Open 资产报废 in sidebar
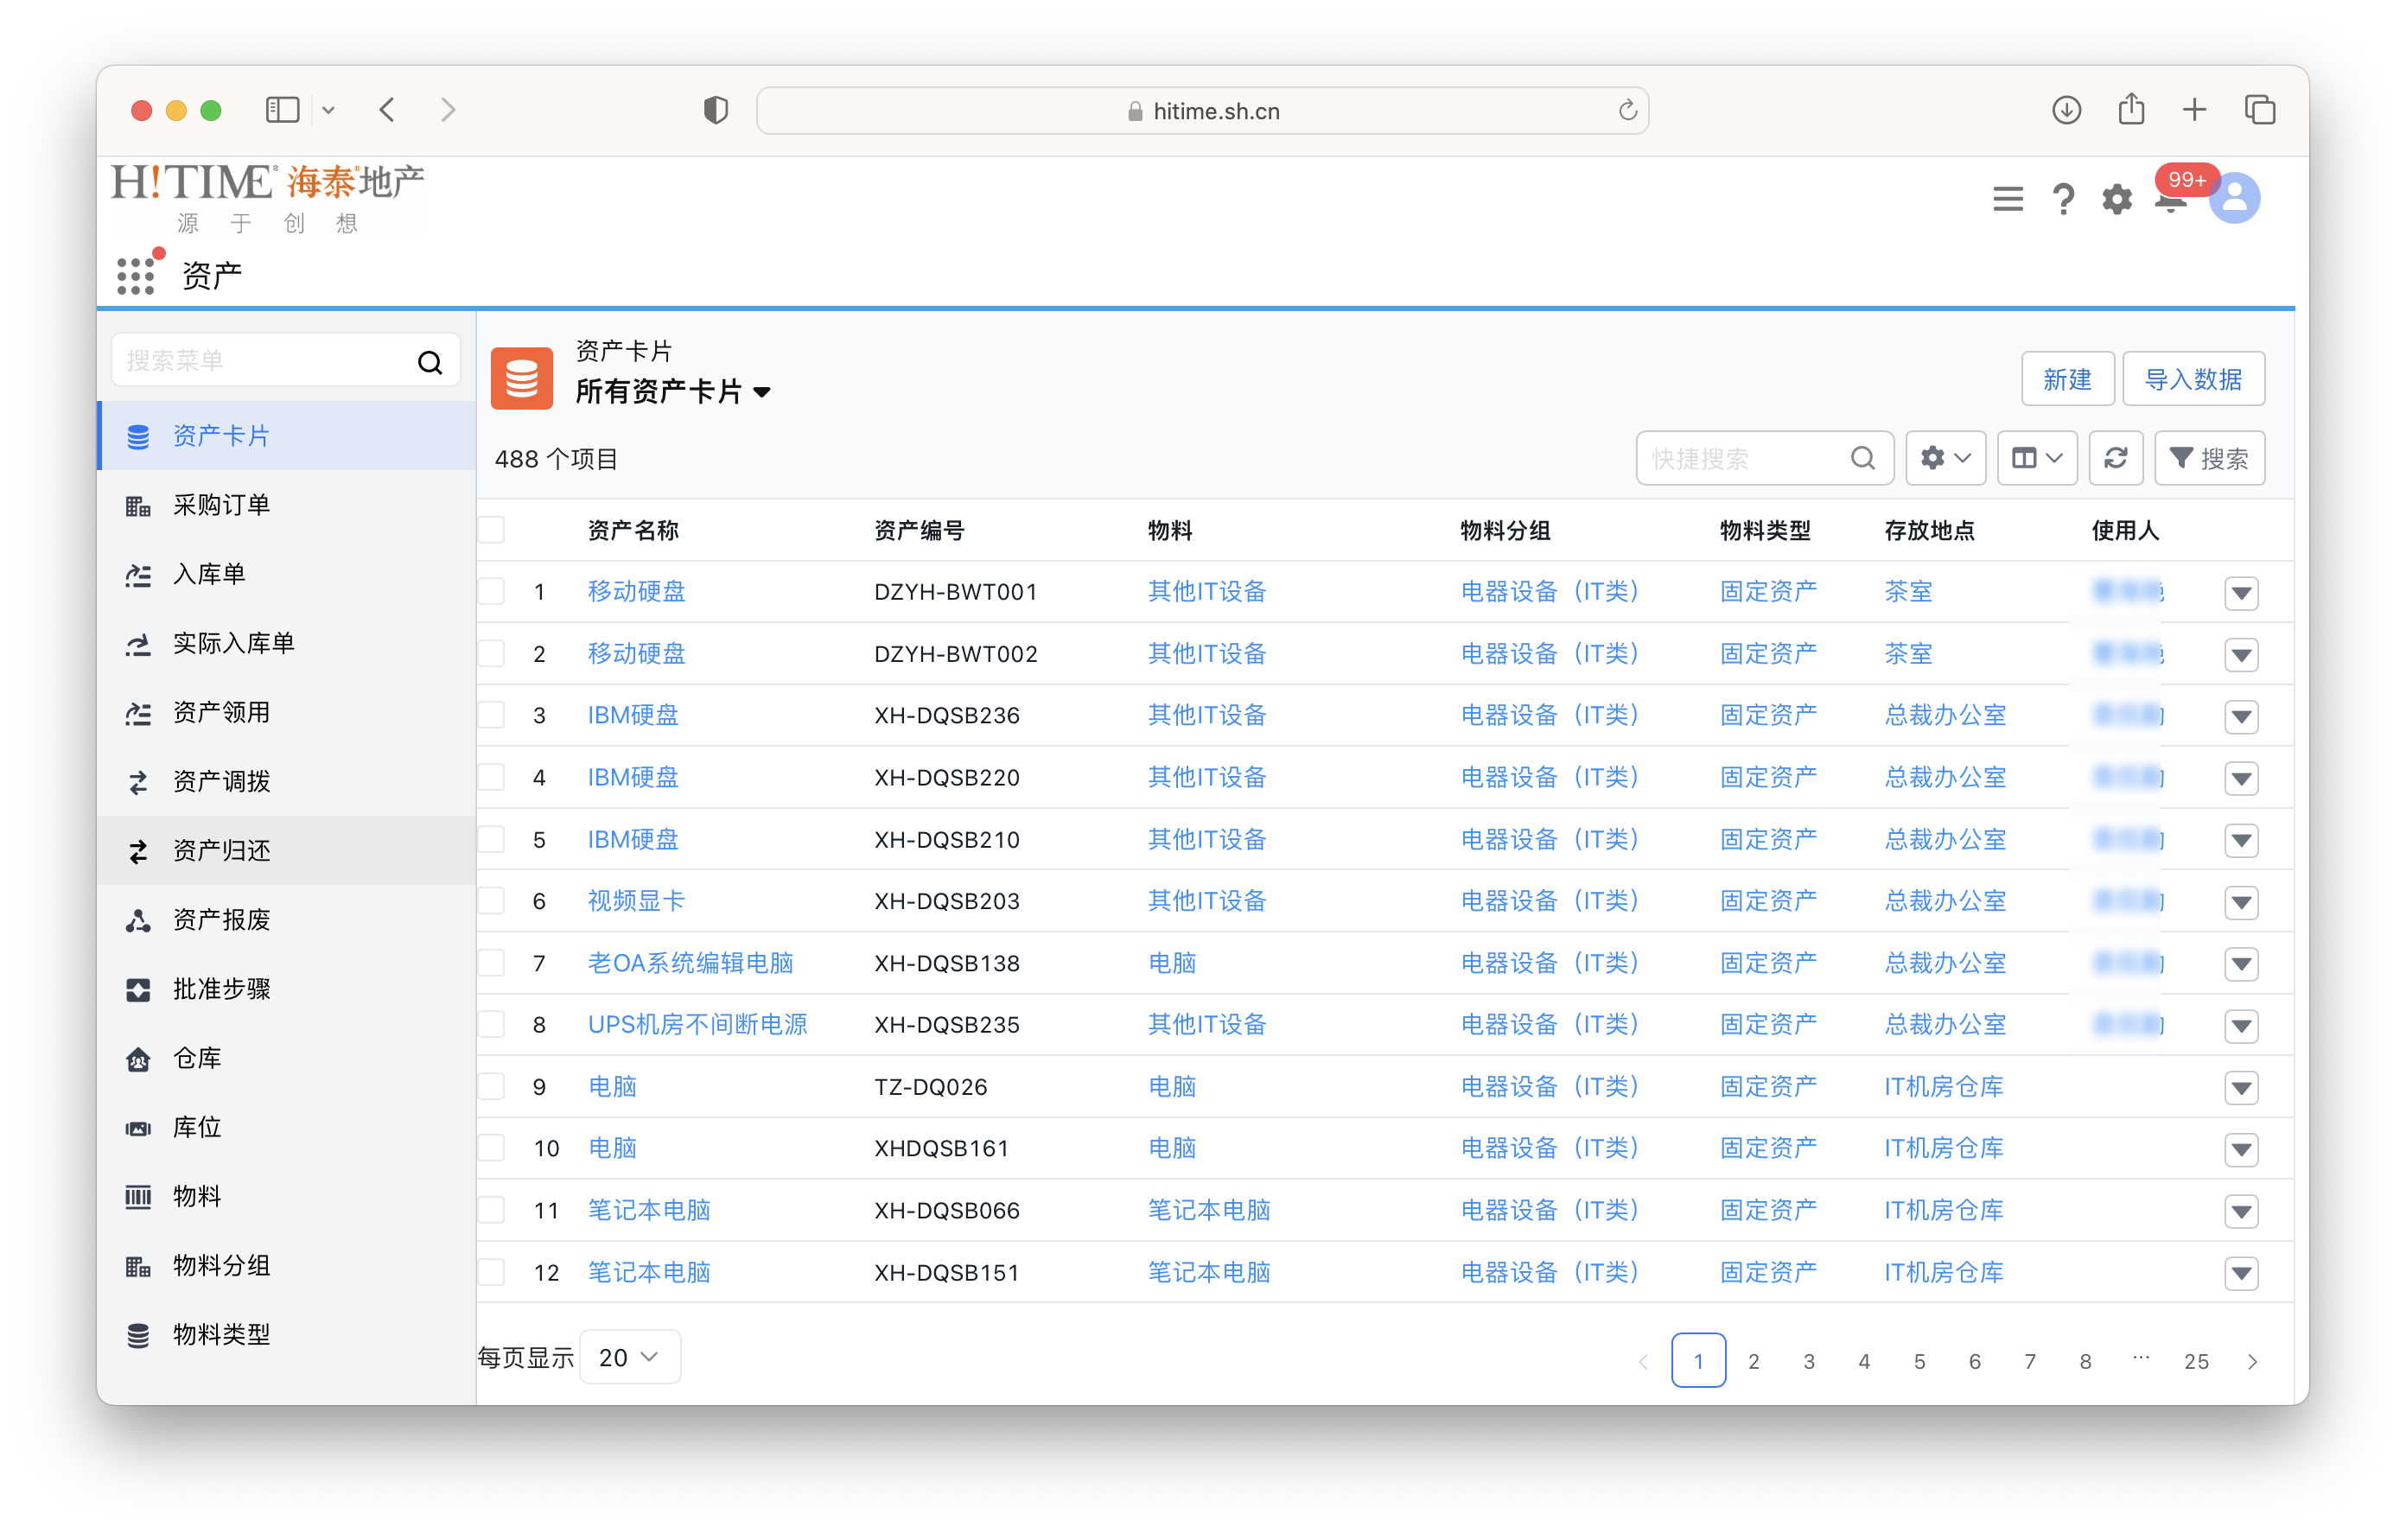This screenshot has width=2406, height=1533. point(286,919)
